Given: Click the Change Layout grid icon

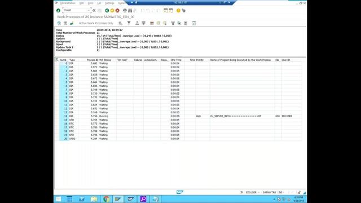Looking at the screenshot, I should click(x=152, y=23).
